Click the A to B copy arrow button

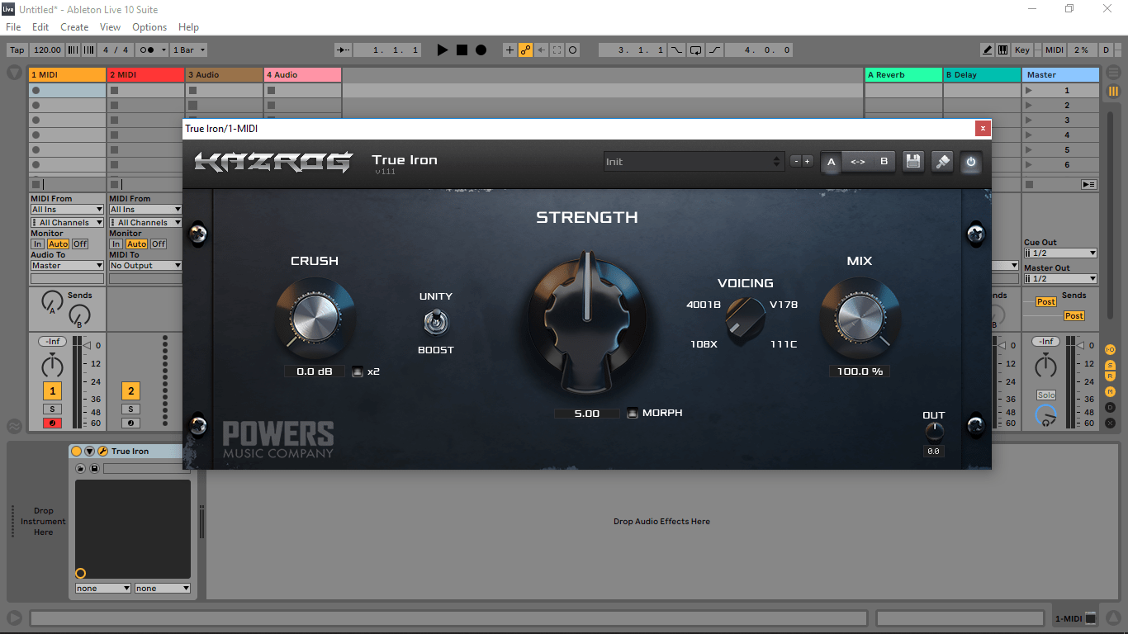coord(858,162)
